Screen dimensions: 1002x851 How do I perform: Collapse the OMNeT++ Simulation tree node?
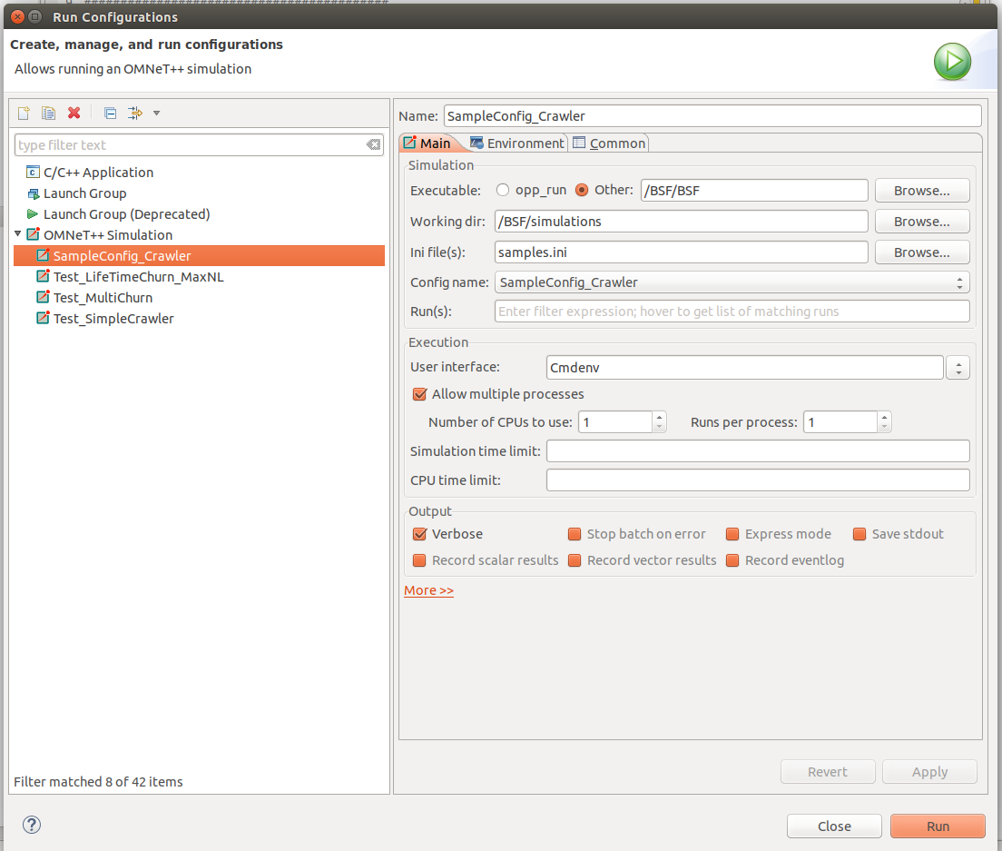18,234
